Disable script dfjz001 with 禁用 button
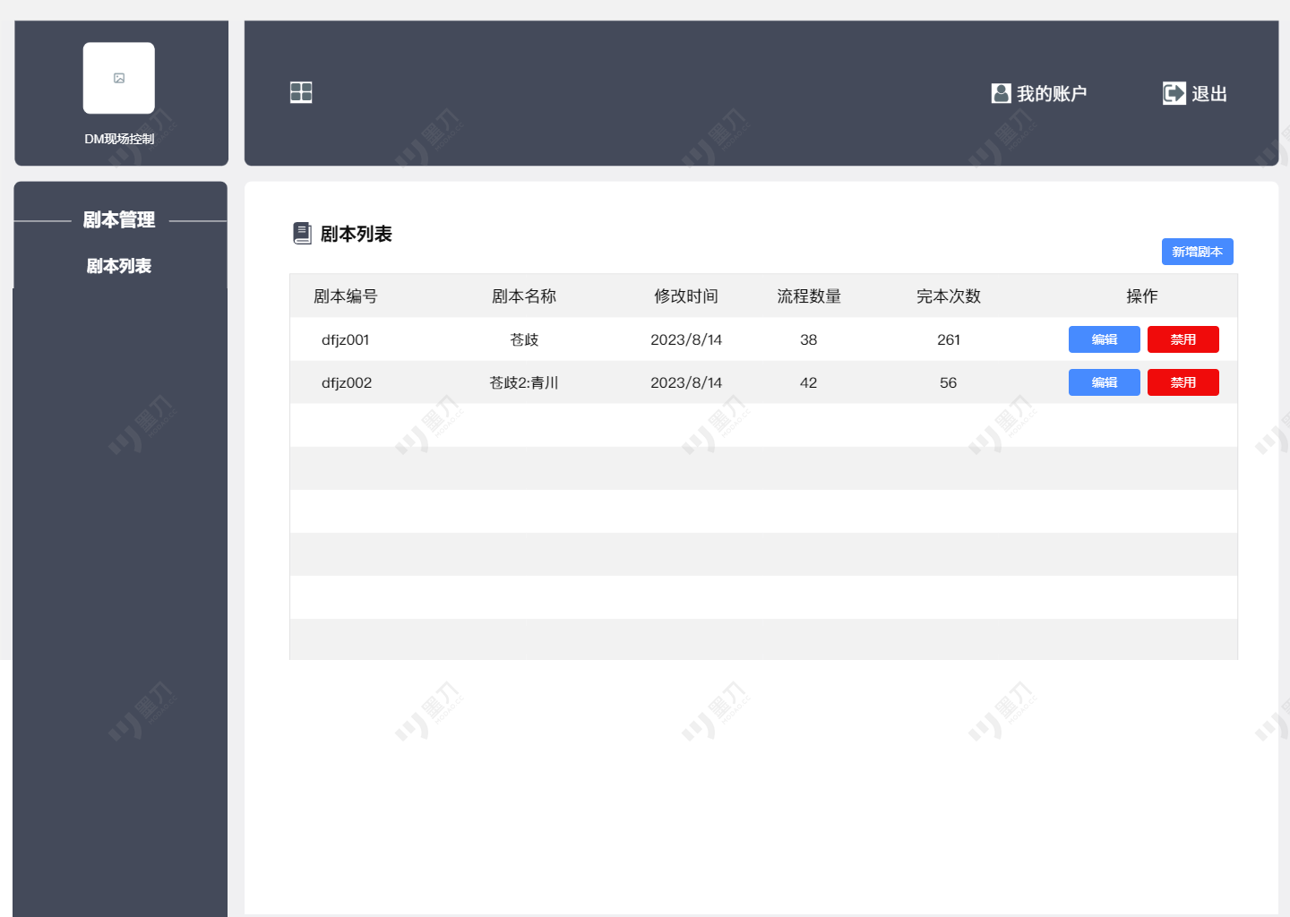This screenshot has width=1290, height=917. (x=1182, y=339)
